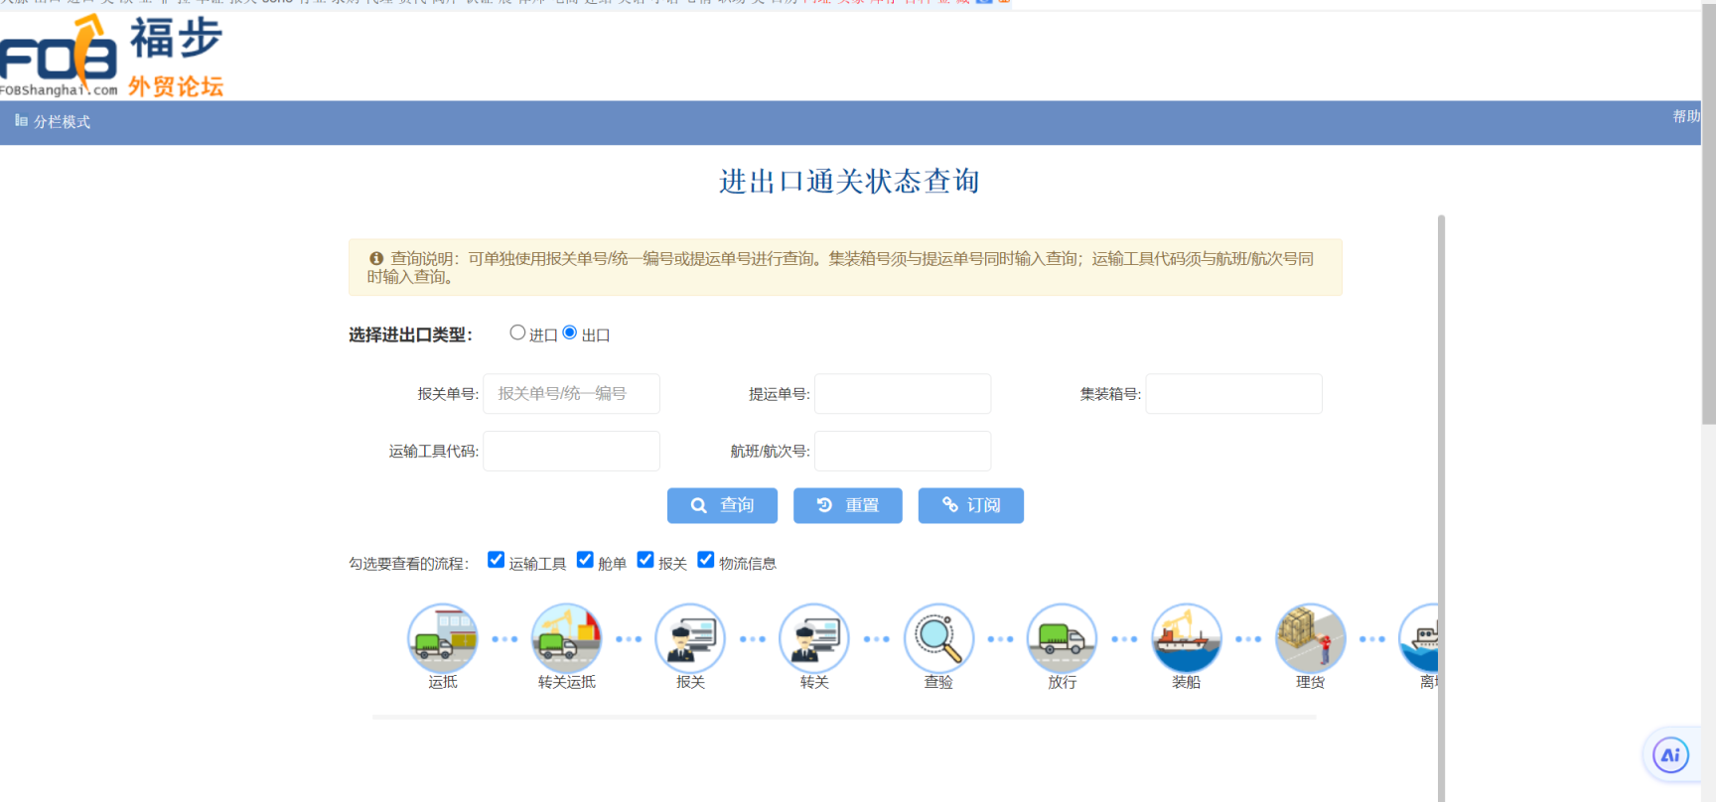Click the 转关运抵 transit arrival icon
Viewport: 1716px width, 802px height.
point(566,638)
